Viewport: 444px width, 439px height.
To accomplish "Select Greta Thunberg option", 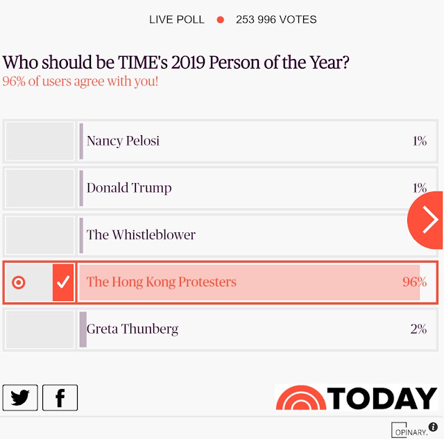I will 133,329.
